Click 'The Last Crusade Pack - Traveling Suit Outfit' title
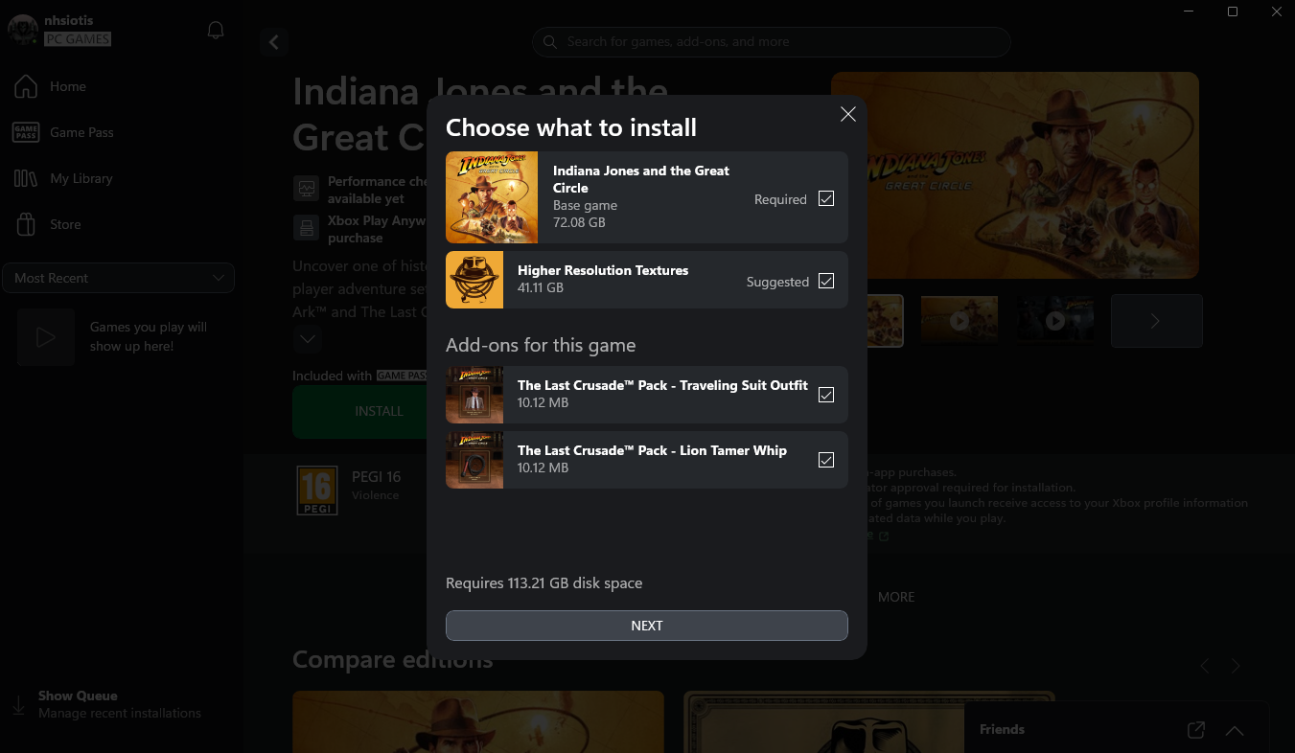This screenshot has height=753, width=1295. tap(662, 385)
